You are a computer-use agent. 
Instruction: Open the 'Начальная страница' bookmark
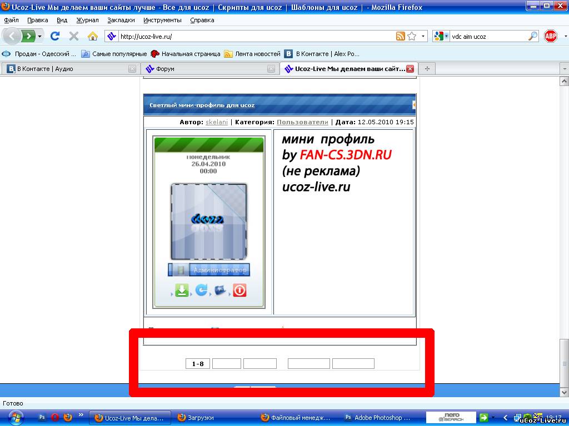pos(186,54)
